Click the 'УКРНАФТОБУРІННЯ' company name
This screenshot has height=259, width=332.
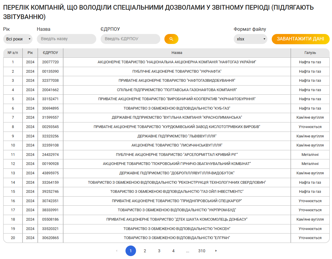point(177,99)
